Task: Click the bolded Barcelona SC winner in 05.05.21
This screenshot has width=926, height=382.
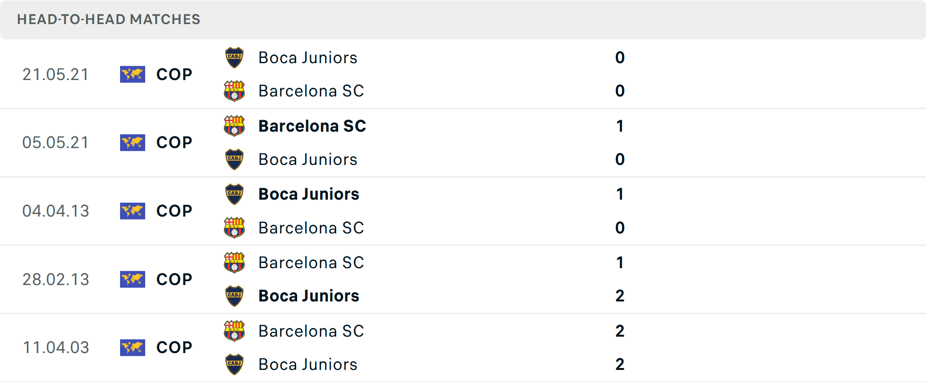Action: click(312, 126)
